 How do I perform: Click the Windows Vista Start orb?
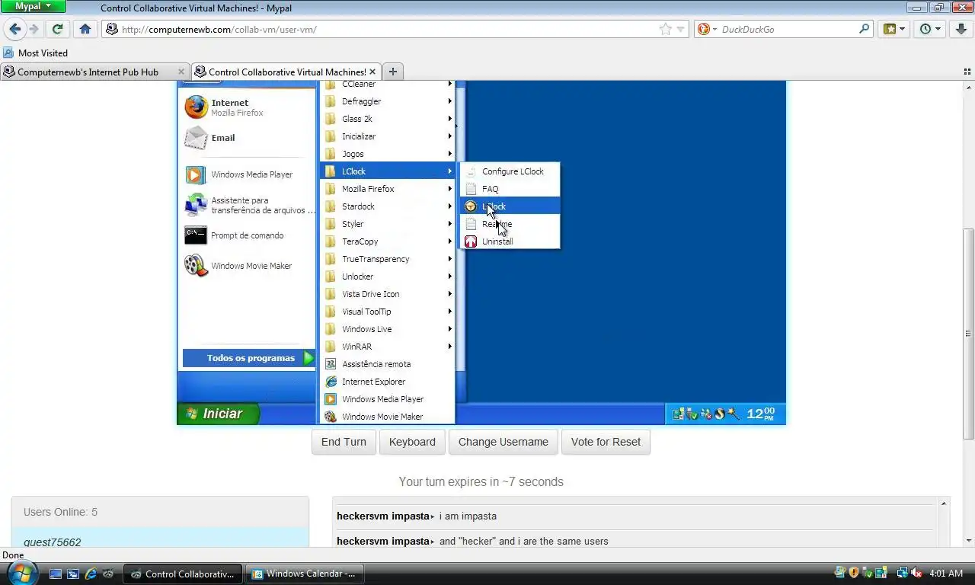point(21,573)
